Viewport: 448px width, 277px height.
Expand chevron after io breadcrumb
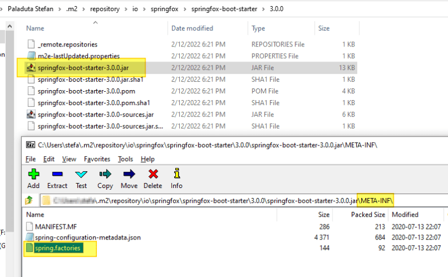pyautogui.click(x=144, y=9)
